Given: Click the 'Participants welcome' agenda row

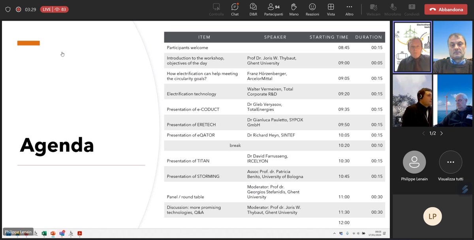Looking at the screenshot, I should (275, 48).
